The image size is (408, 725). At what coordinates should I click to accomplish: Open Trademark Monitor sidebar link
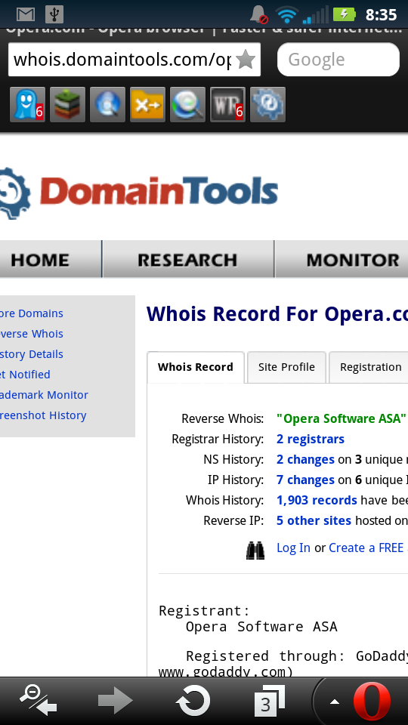44,395
